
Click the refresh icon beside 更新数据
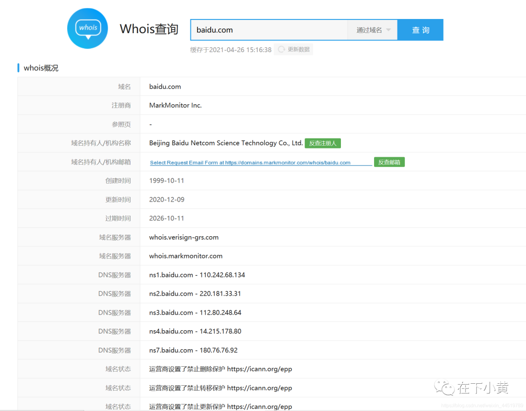click(x=281, y=49)
